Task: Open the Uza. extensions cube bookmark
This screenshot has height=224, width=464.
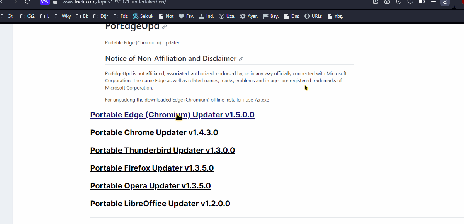Action: click(227, 16)
